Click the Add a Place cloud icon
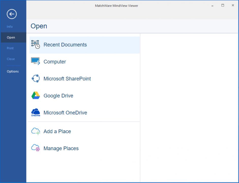The height and width of the screenshot is (183, 239). [36, 131]
